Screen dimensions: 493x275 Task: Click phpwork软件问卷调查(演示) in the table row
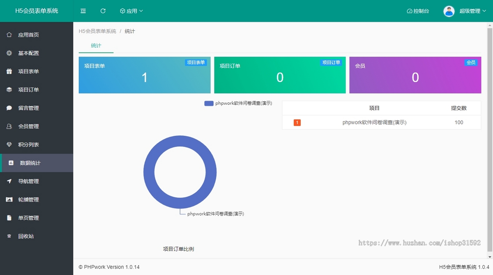(x=374, y=122)
